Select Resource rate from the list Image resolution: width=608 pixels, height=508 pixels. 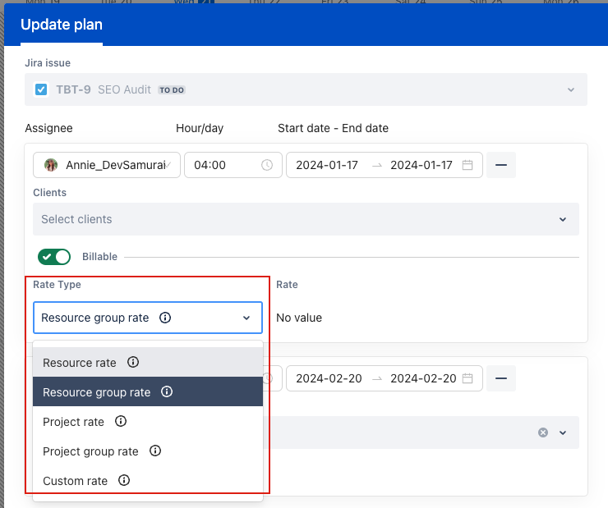[80, 363]
